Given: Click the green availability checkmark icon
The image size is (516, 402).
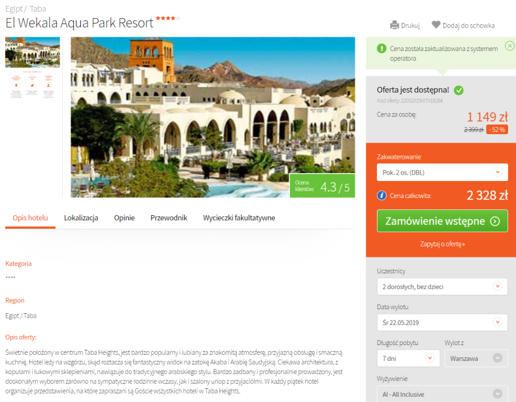Looking at the screenshot, I should coord(459,90).
